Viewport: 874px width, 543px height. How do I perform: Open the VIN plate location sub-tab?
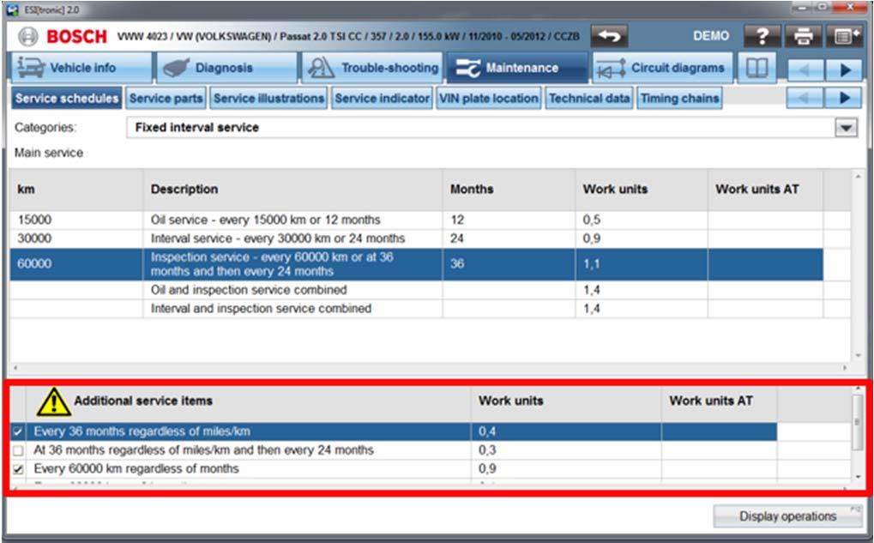click(x=489, y=98)
